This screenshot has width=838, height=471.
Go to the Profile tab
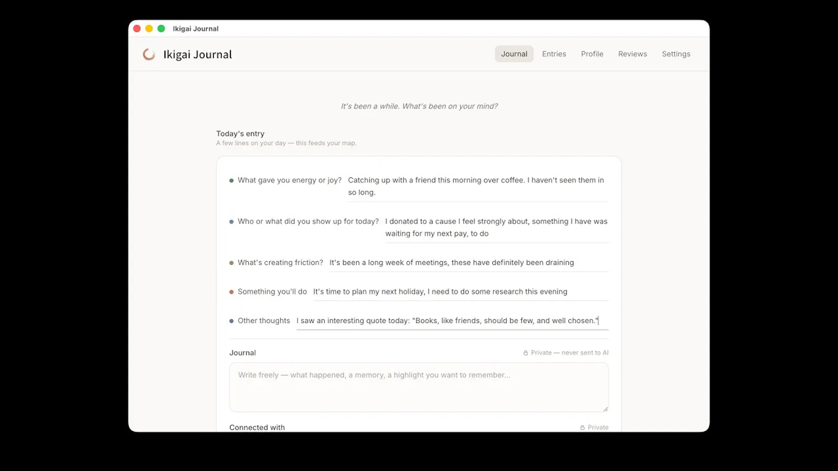coord(592,54)
